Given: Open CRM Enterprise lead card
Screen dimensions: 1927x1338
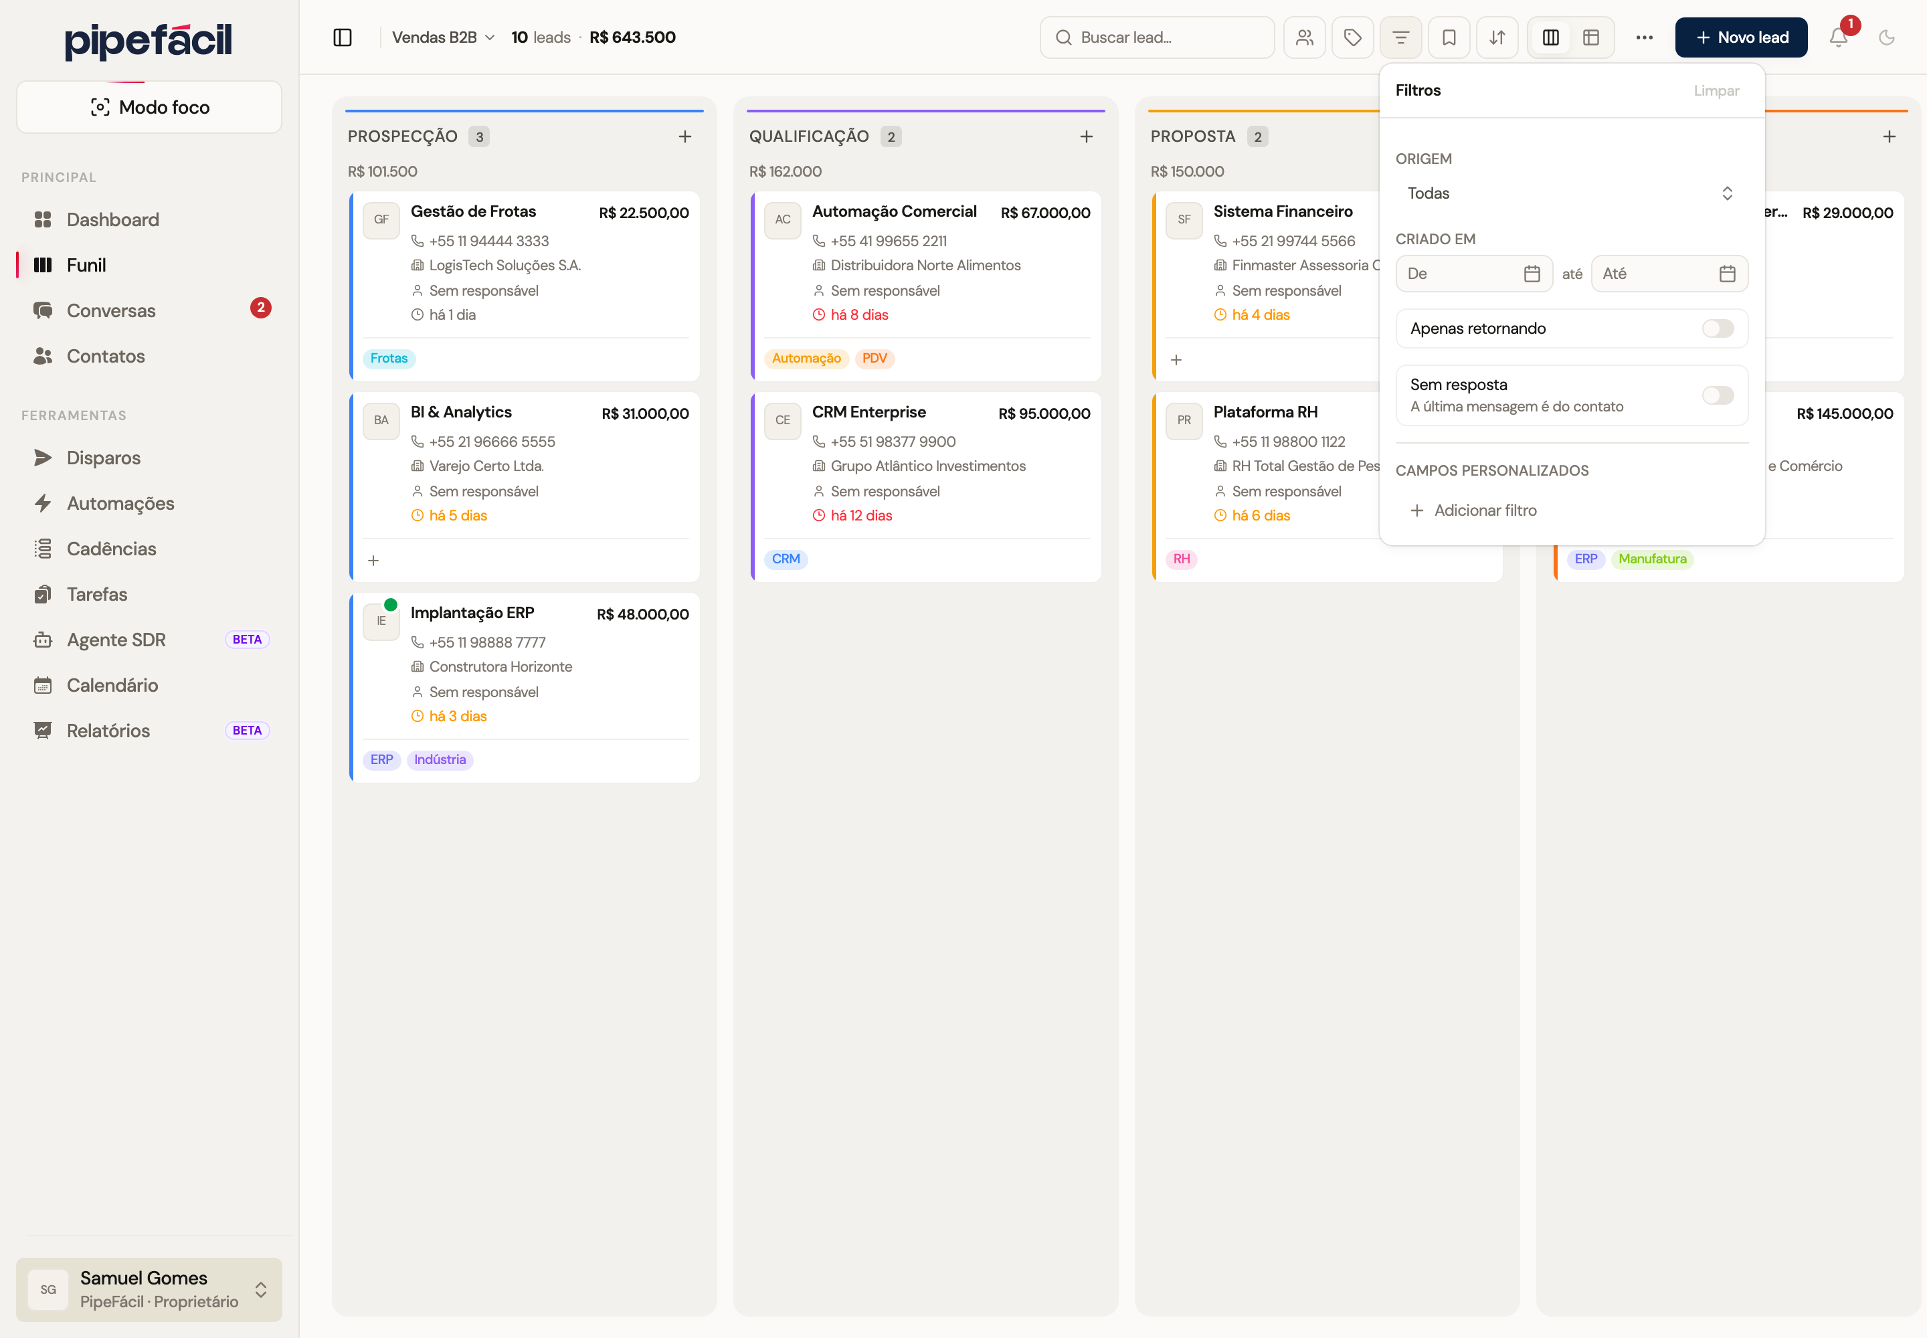Looking at the screenshot, I should click(x=926, y=487).
